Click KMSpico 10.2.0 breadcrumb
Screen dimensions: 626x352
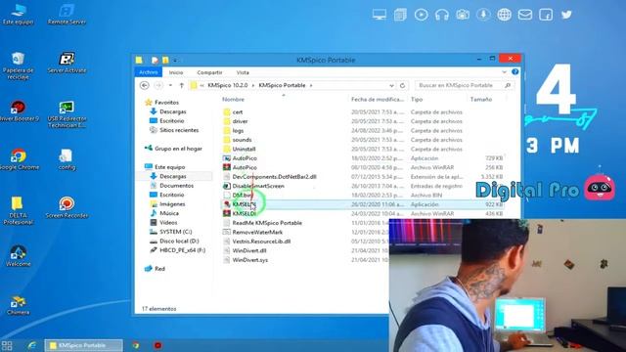[228, 85]
